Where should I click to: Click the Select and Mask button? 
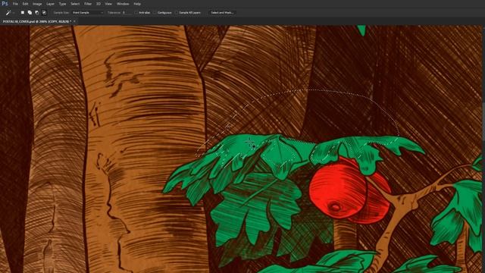(x=222, y=13)
